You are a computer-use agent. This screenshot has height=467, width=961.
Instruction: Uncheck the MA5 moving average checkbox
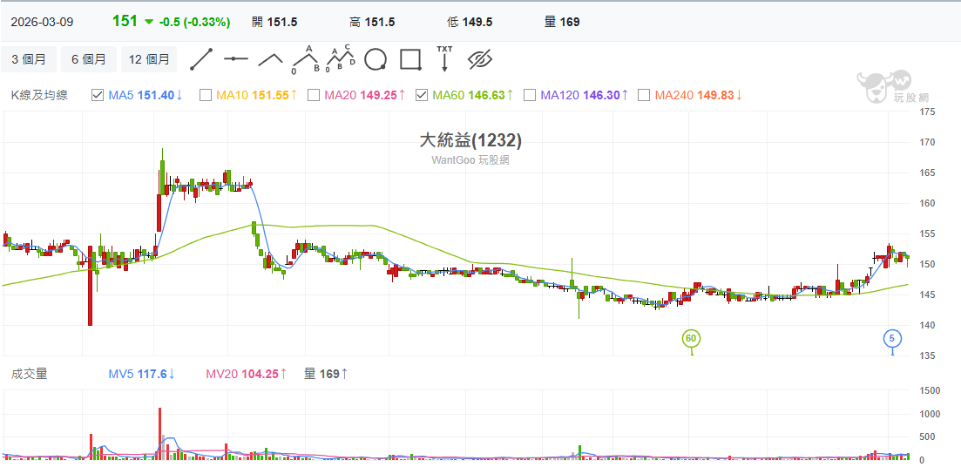(98, 95)
